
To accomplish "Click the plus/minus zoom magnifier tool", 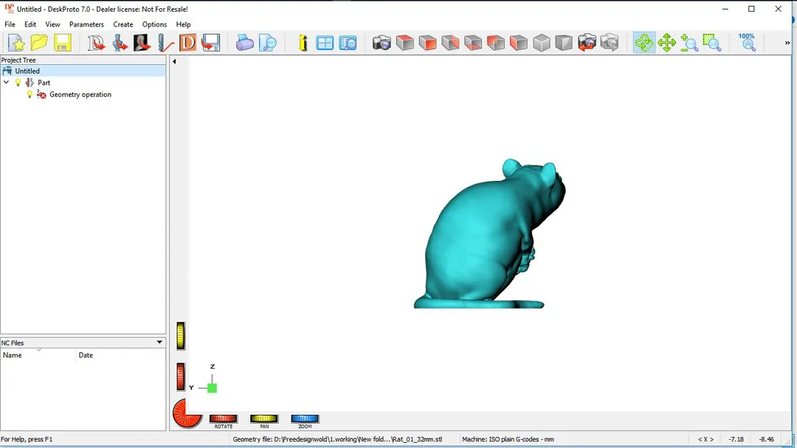I will tap(689, 43).
